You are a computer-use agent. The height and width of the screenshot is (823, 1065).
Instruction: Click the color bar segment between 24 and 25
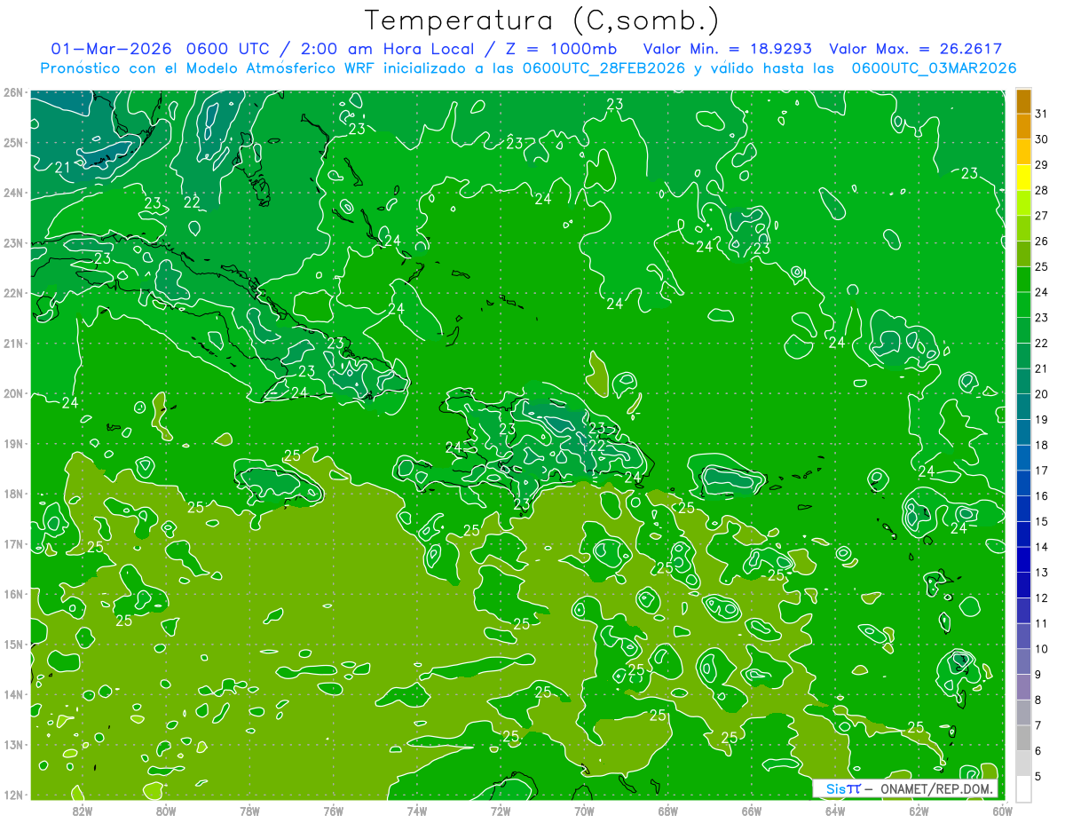(x=1023, y=280)
